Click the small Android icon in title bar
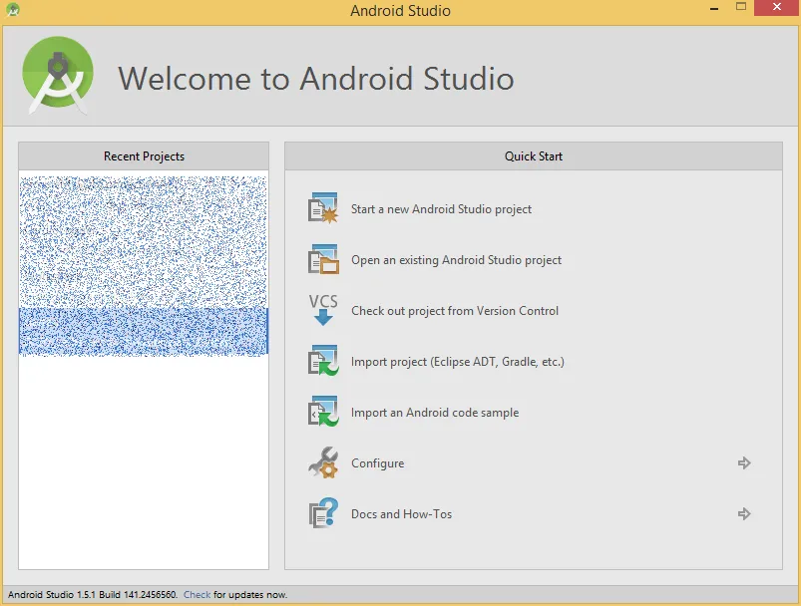801x606 pixels. [13, 11]
